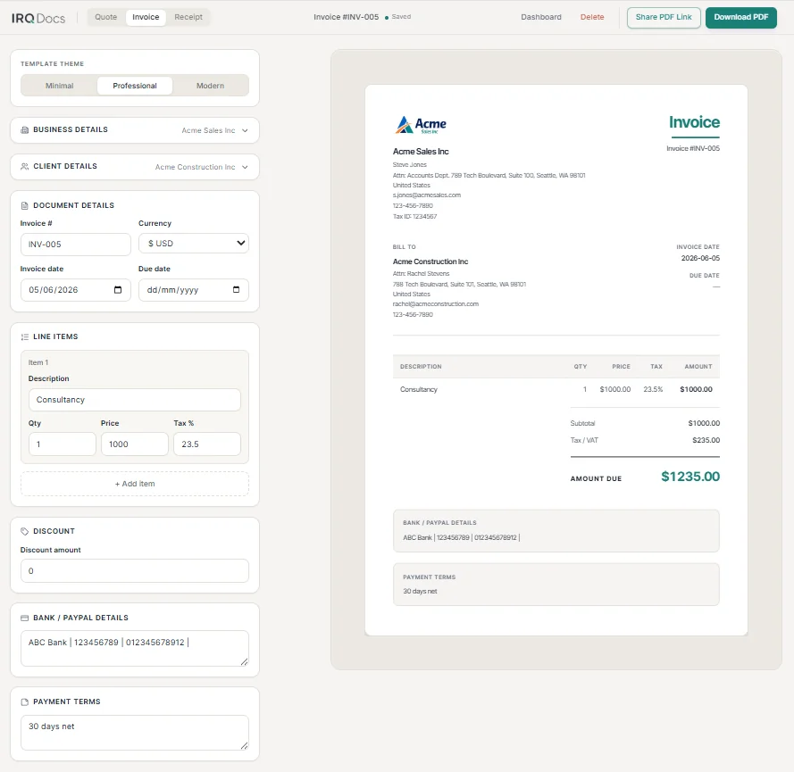This screenshot has width=794, height=772.
Task: Click the Line Items list icon
Action: pos(24,337)
